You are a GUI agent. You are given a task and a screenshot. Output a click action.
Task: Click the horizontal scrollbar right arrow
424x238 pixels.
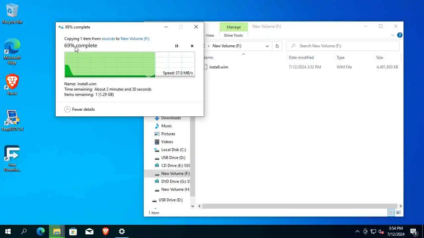(400, 206)
